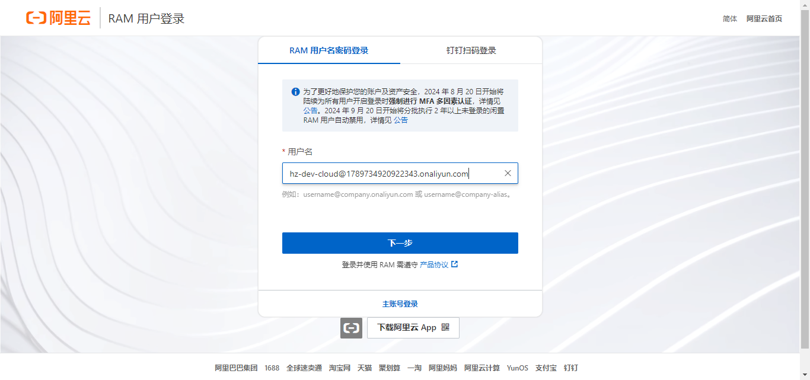Switch to 钉钉扫码登录 tab

point(471,50)
